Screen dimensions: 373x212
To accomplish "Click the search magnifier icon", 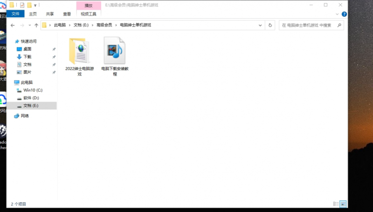I will (x=339, y=25).
